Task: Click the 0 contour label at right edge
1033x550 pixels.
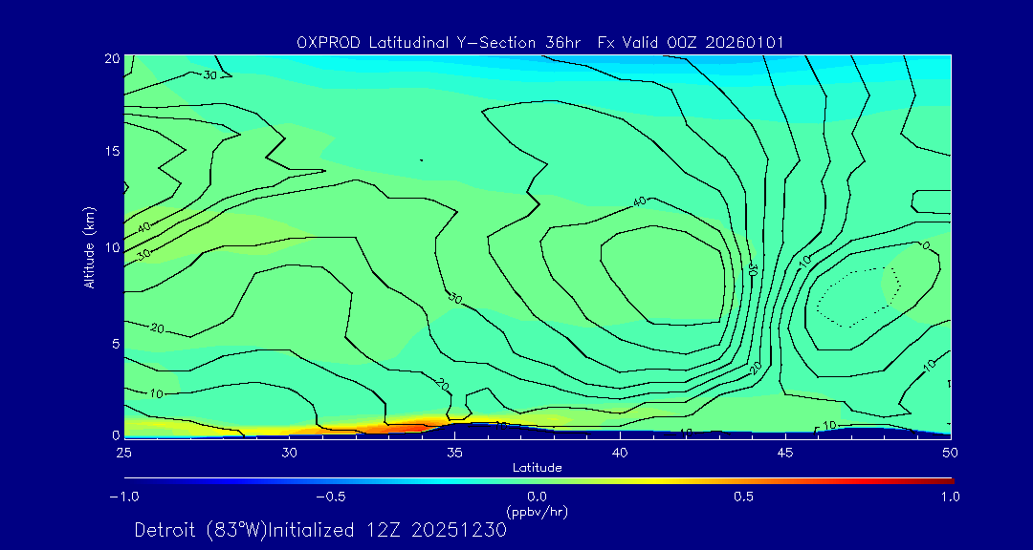Action: point(926,245)
